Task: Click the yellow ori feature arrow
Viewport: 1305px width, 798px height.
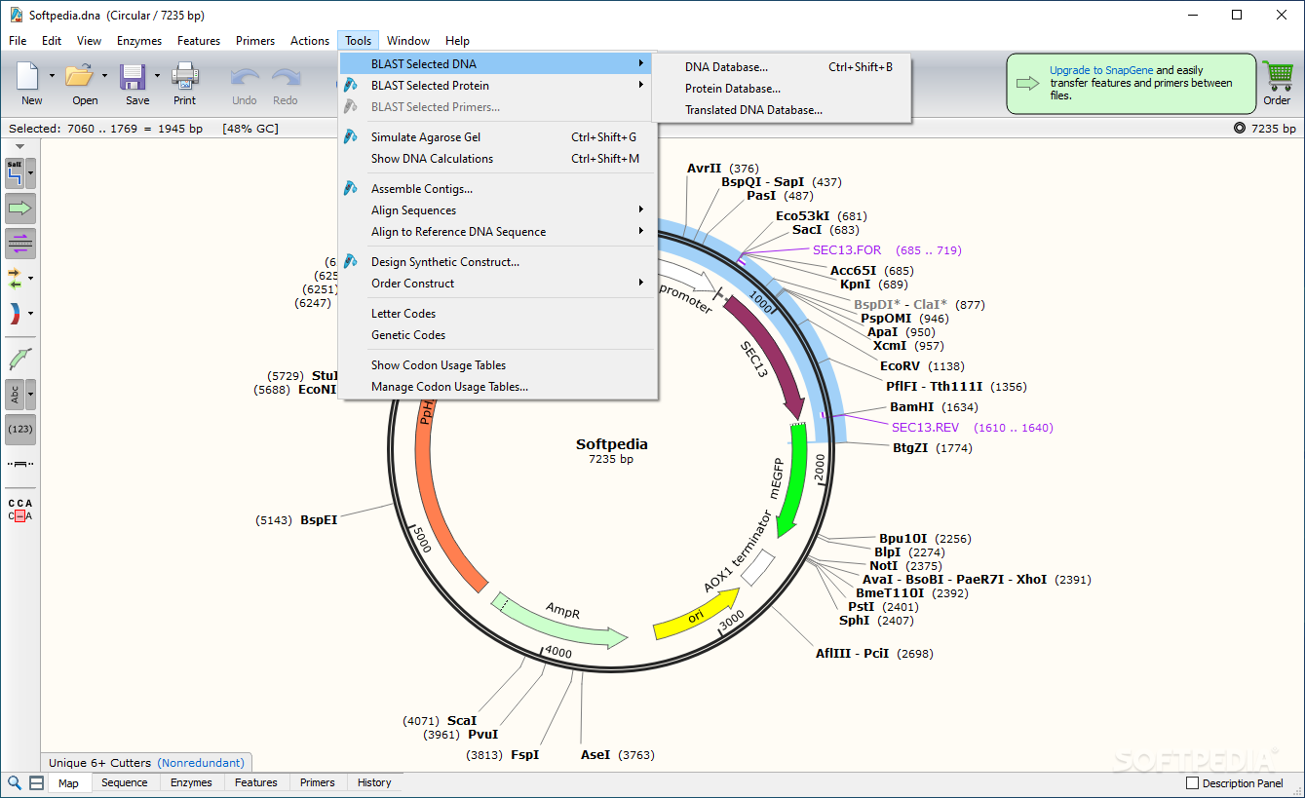Action: [696, 615]
